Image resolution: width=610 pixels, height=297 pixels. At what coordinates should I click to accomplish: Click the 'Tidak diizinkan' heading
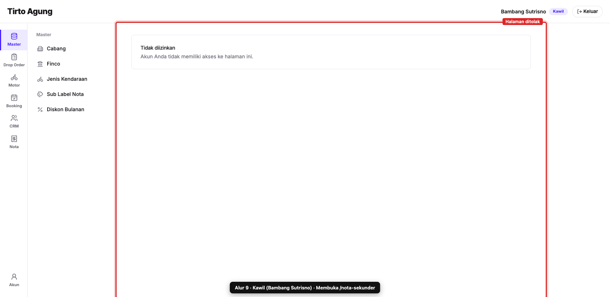[x=158, y=48]
